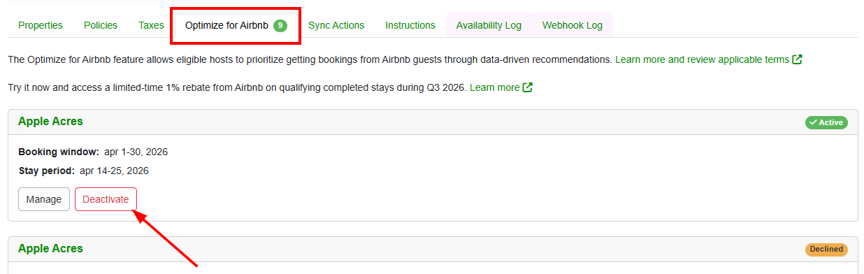
Task: Open the Properties tab
Action: tap(41, 25)
